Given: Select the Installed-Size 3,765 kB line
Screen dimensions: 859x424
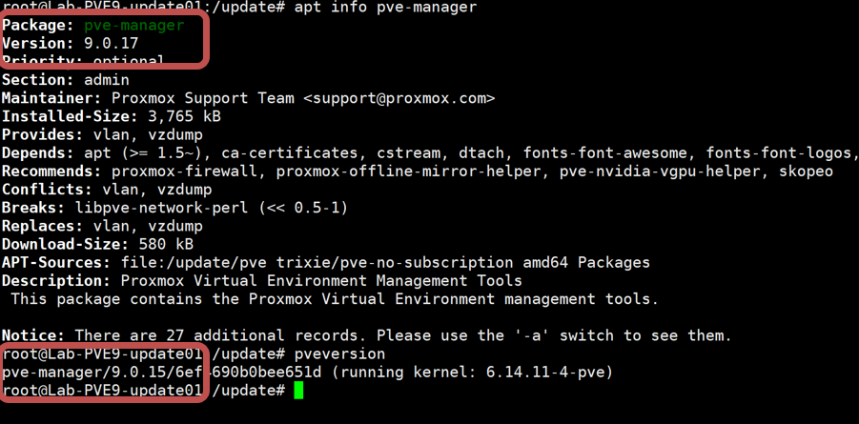Looking at the screenshot, I should tap(112, 116).
